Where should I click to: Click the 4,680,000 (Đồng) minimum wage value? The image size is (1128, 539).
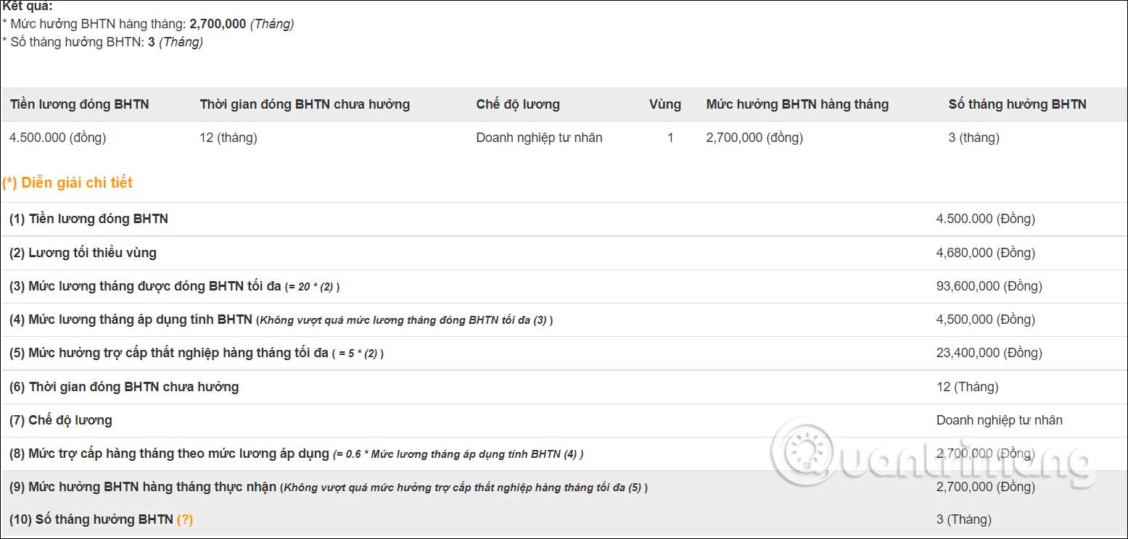point(985,253)
